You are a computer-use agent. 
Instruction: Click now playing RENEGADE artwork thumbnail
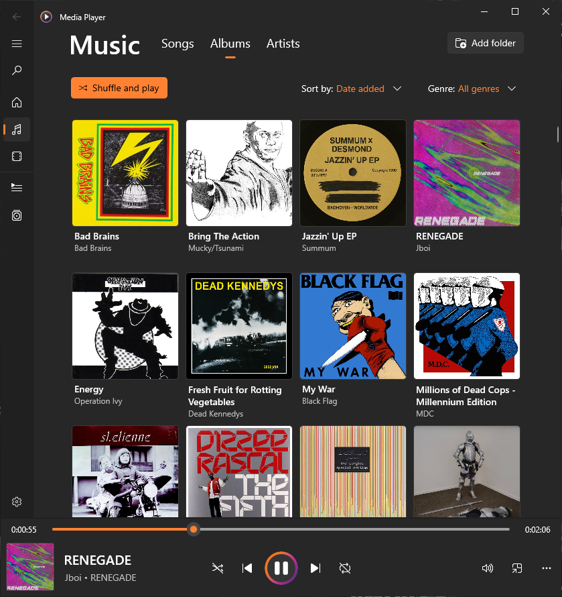30,567
